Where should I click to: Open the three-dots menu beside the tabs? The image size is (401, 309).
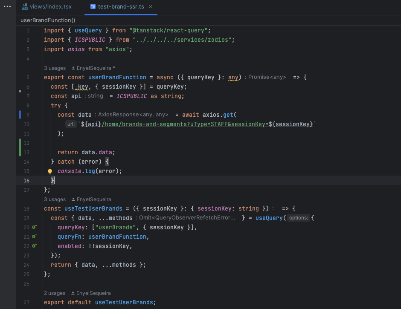coord(7,6)
